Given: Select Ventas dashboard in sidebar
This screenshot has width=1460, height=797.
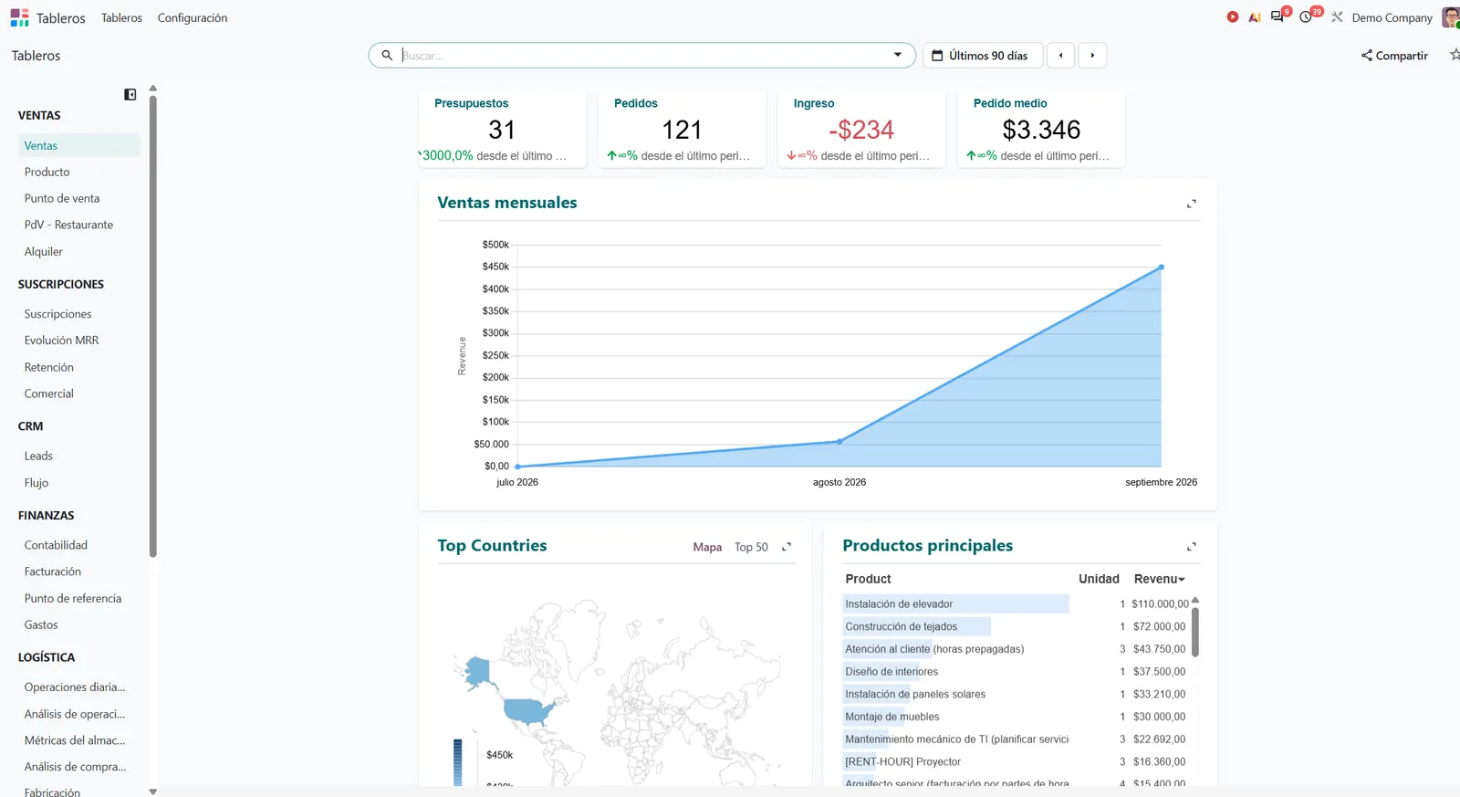Looking at the screenshot, I should tap(78, 145).
